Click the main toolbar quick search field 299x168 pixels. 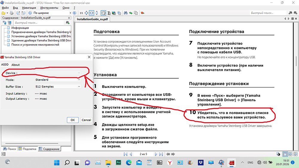[268, 13]
